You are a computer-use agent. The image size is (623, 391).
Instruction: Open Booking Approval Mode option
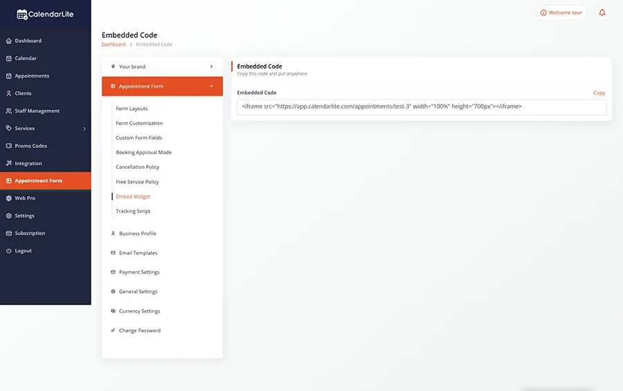(144, 152)
